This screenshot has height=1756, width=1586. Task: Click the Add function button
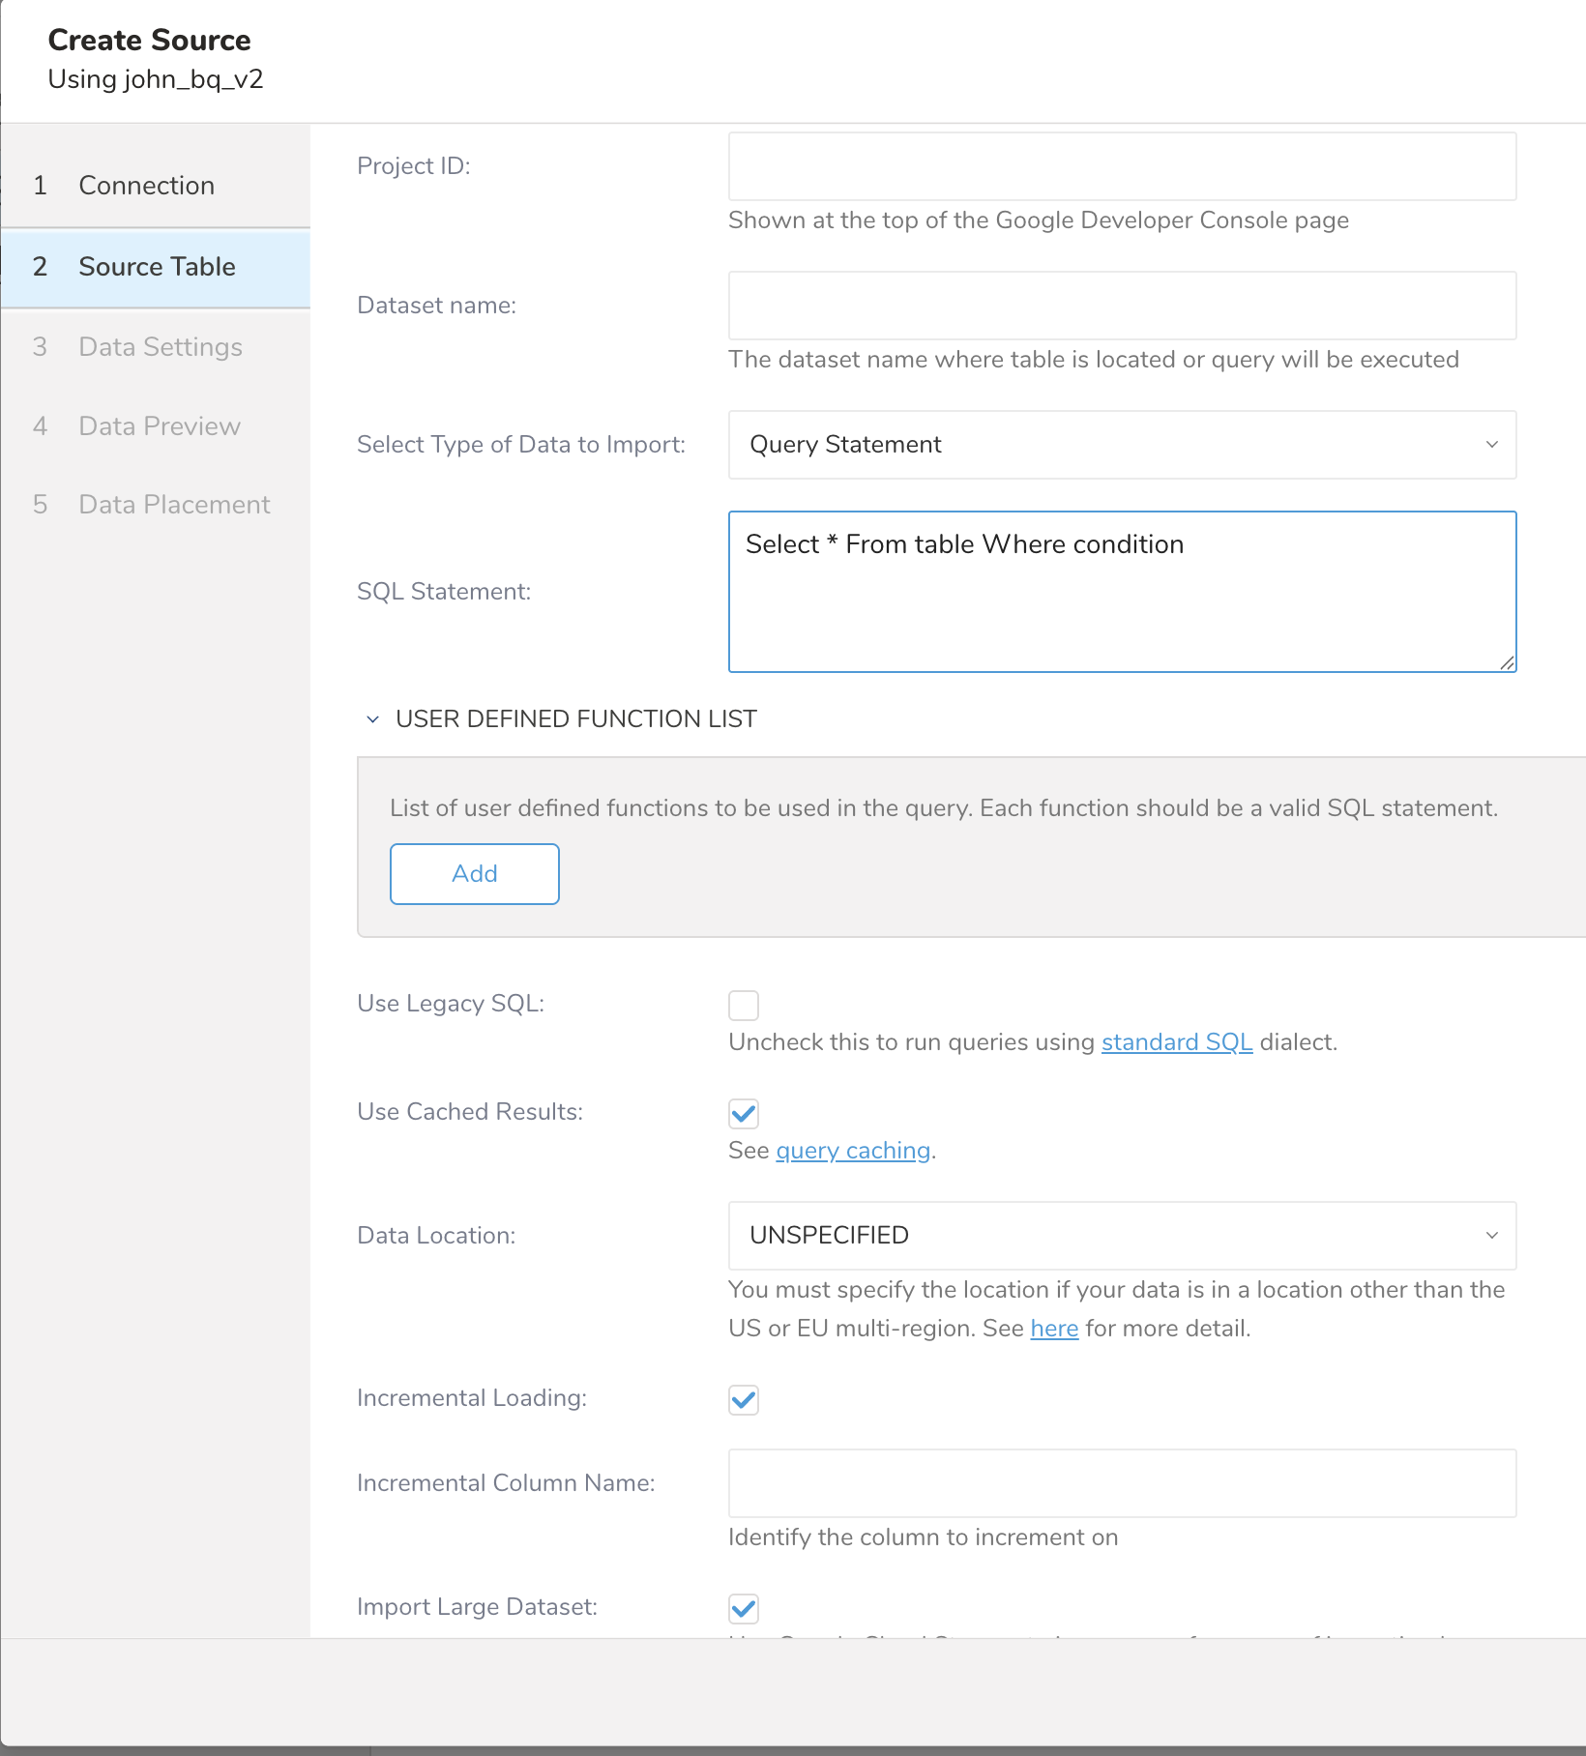pyautogui.click(x=474, y=874)
